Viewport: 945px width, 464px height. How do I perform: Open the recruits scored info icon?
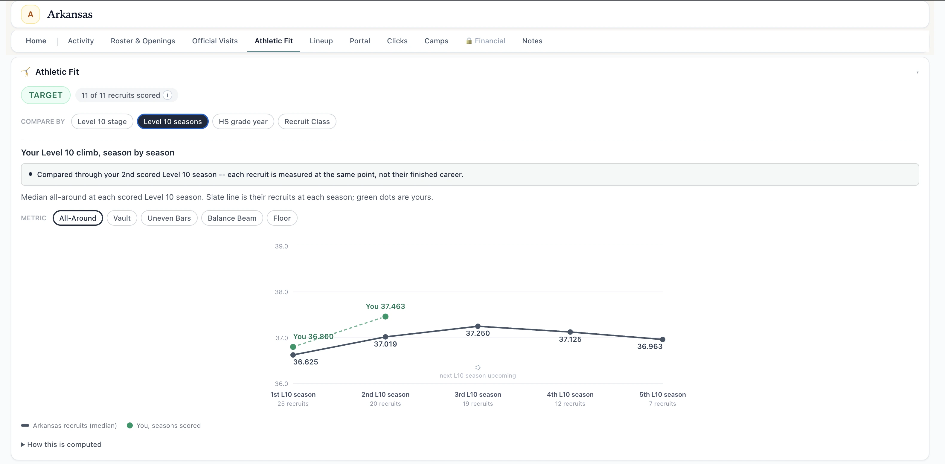click(167, 95)
